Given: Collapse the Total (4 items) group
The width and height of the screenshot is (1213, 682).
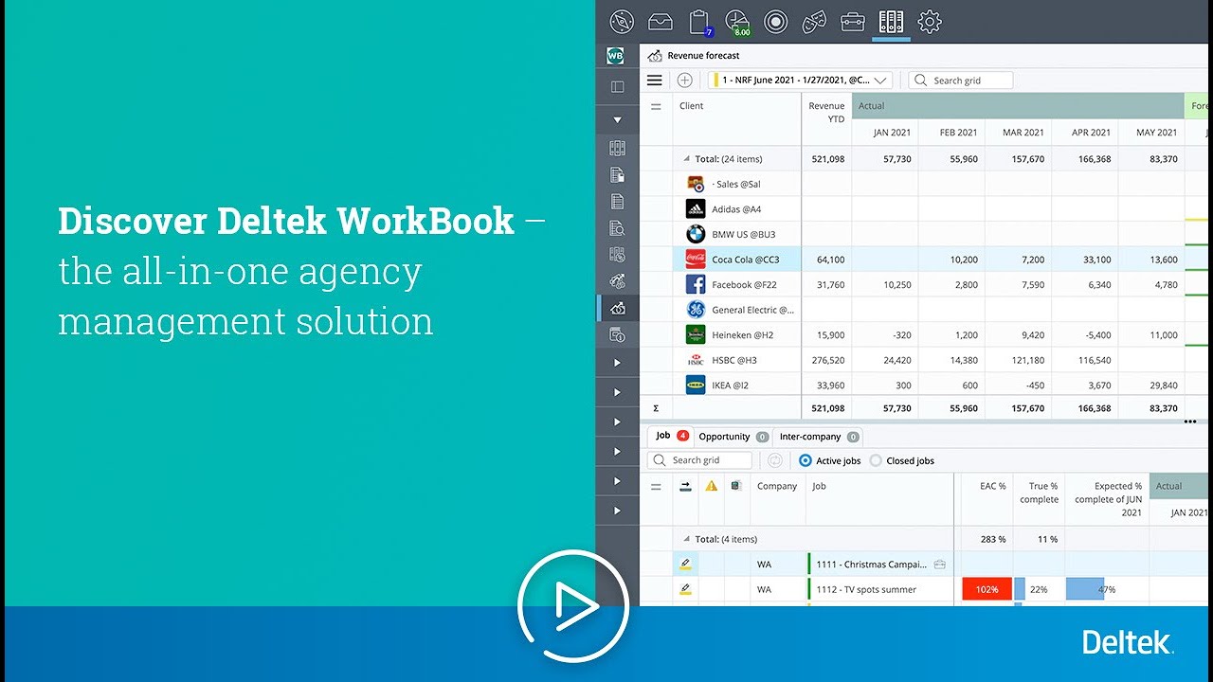Looking at the screenshot, I should 686,539.
